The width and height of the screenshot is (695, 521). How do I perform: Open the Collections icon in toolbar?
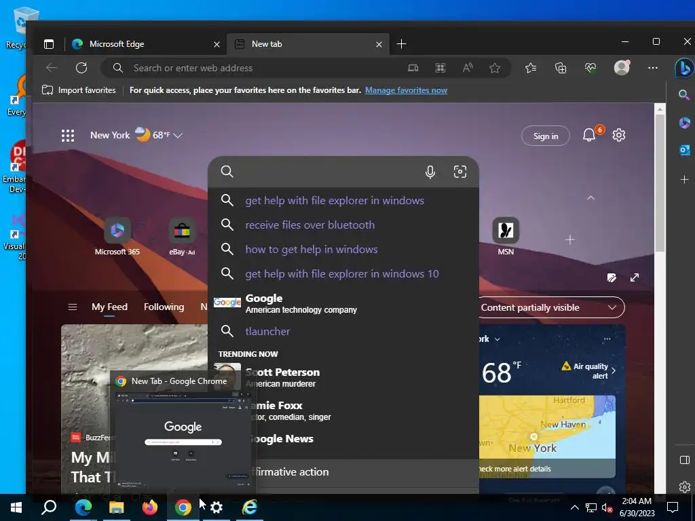[x=561, y=68]
